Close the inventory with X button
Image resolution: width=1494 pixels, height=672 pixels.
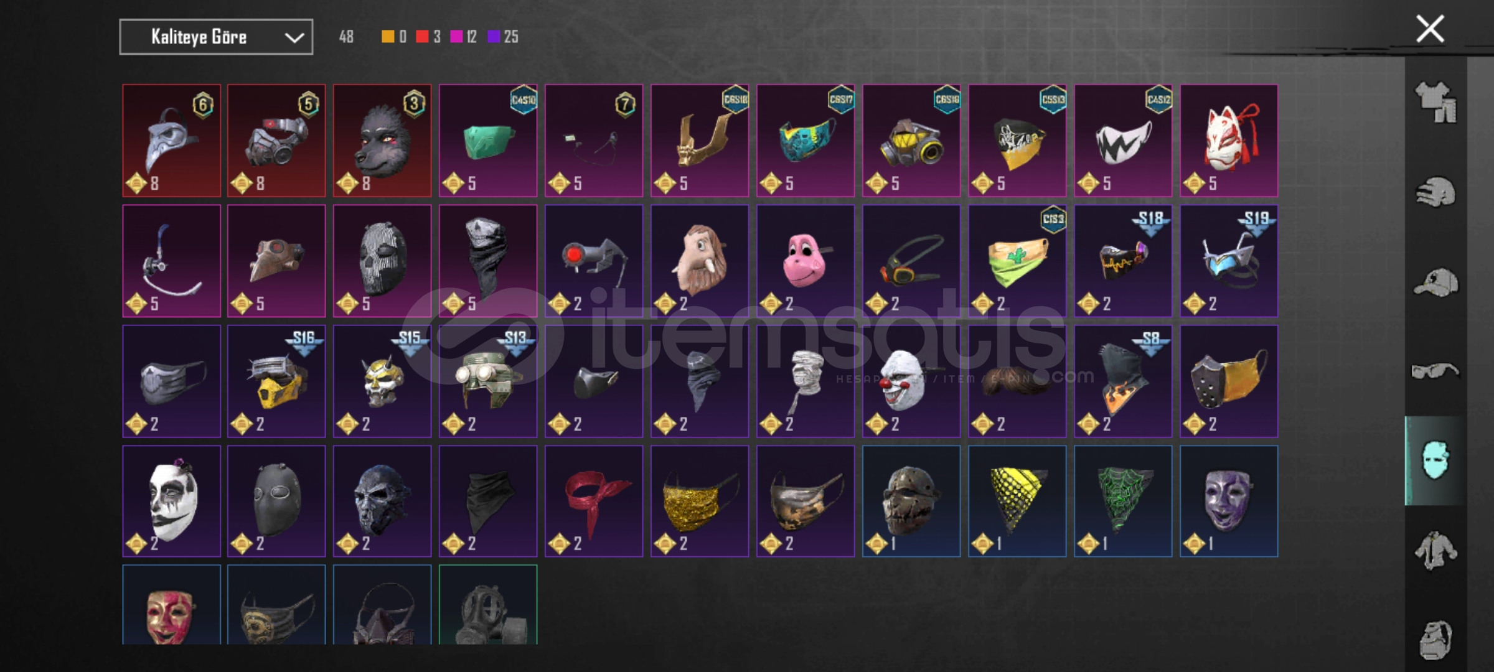1430,29
